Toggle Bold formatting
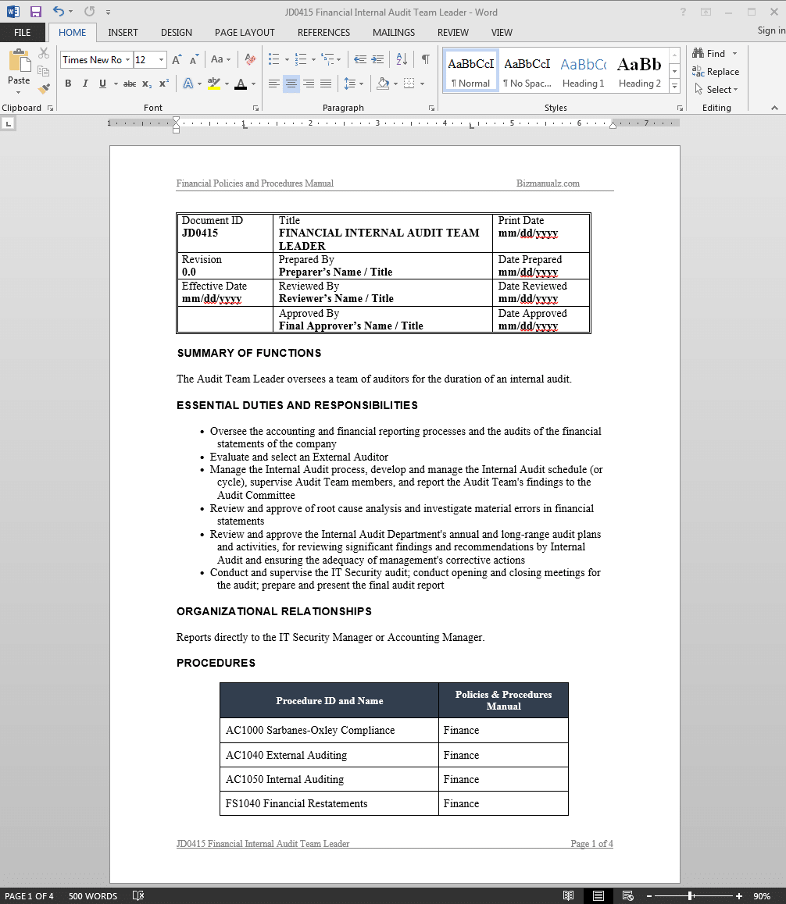The image size is (786, 904). coord(68,84)
